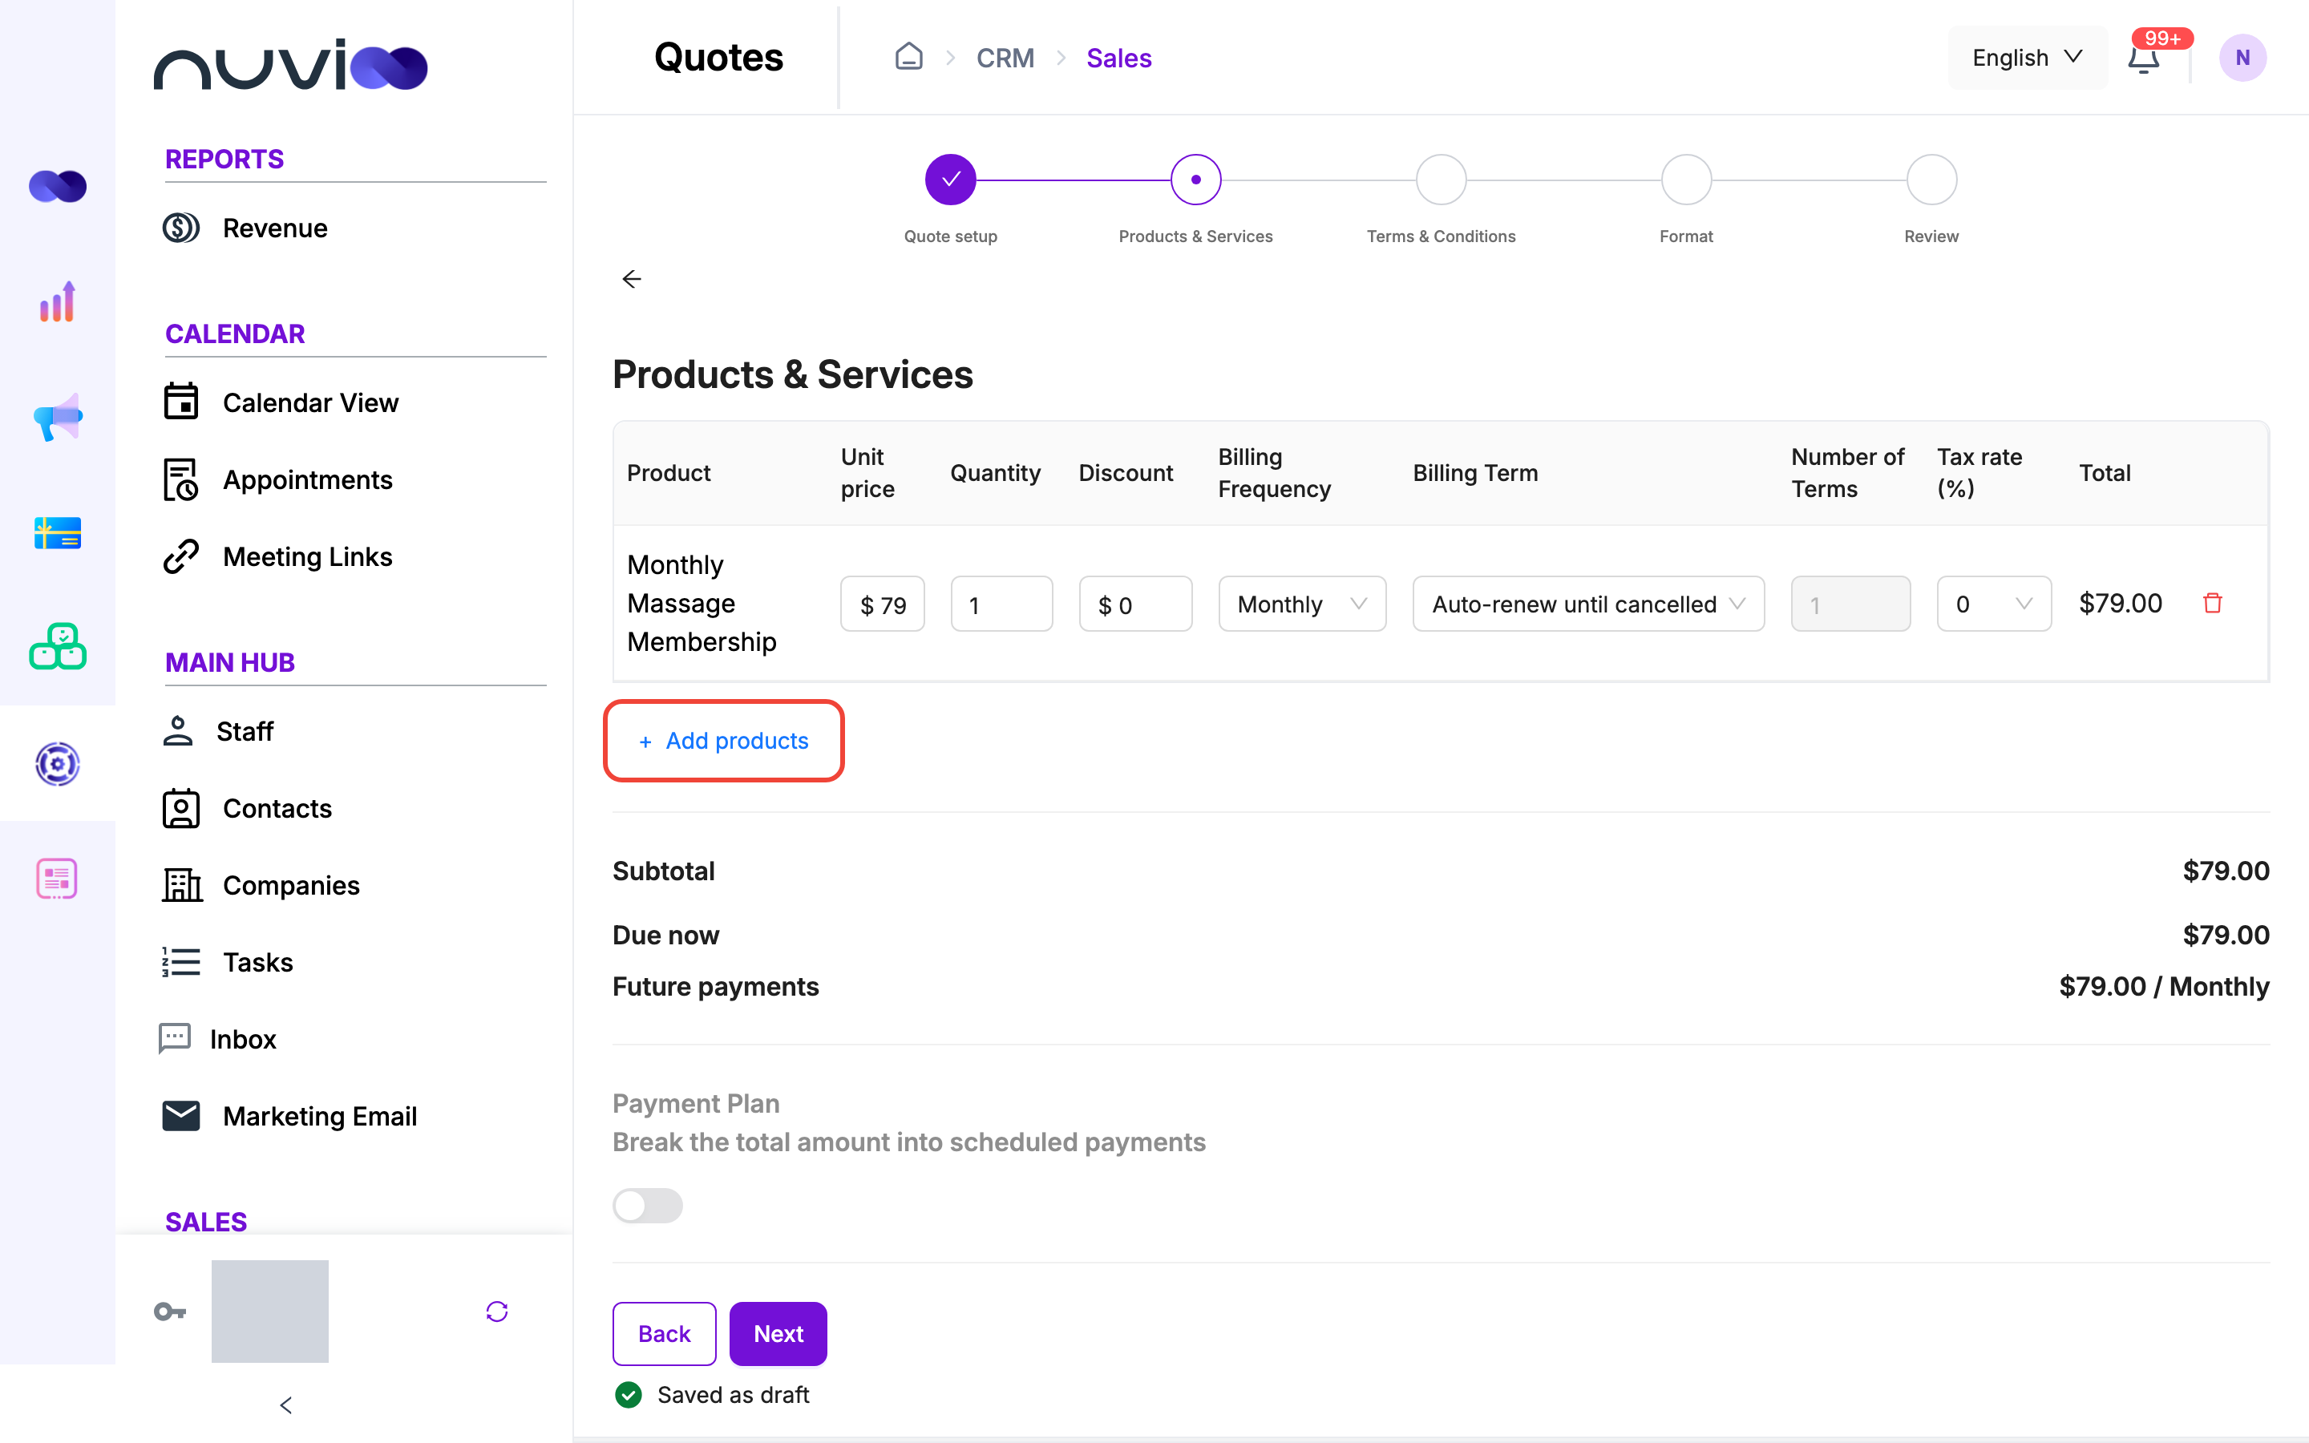Open the green cubes sidebar icon

57,647
